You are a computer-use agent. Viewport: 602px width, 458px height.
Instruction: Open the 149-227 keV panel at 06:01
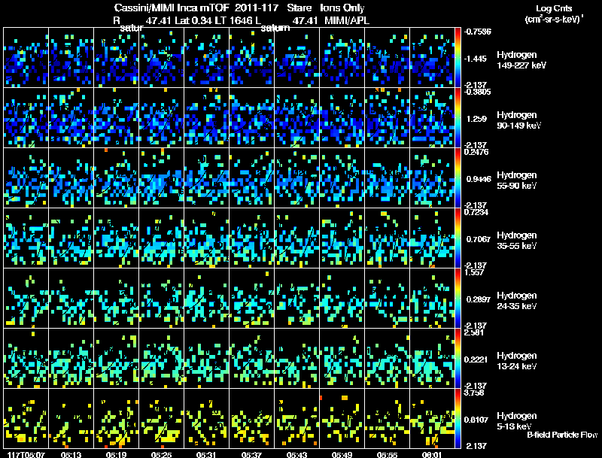(x=432, y=58)
